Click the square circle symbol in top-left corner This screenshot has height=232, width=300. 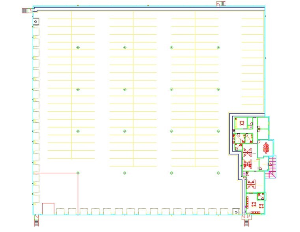coord(36,21)
